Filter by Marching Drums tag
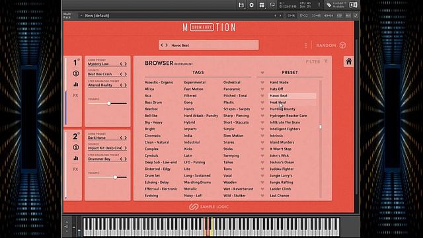Image resolution: width=423 pixels, height=238 pixels. pos(198,182)
